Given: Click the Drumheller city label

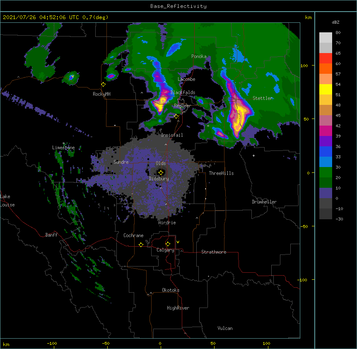Looking at the screenshot, I should pyautogui.click(x=264, y=202).
